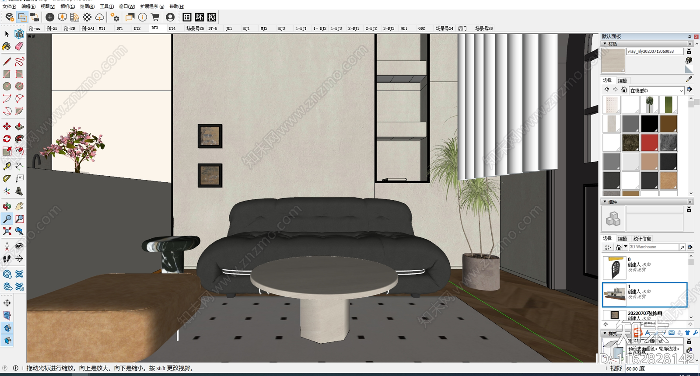Select the green grass material swatch
700x376 pixels.
coord(668,104)
